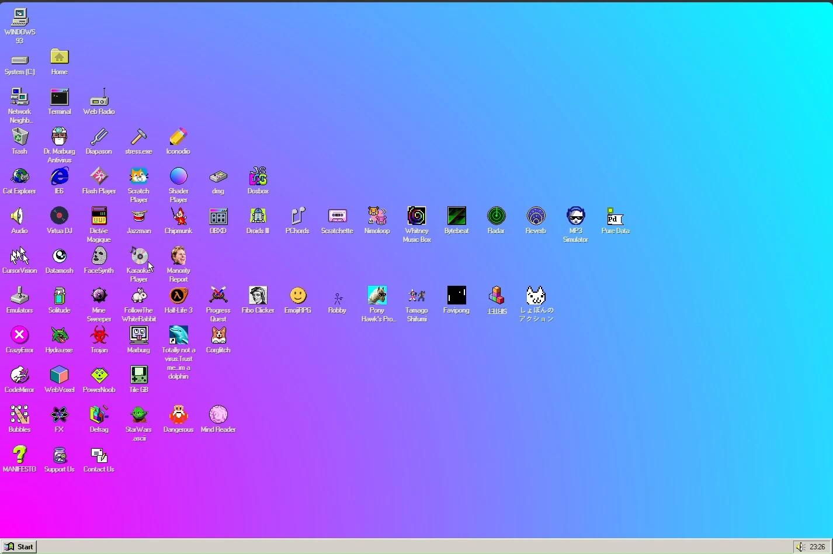Launch Datamosh eye icon

pos(59,256)
